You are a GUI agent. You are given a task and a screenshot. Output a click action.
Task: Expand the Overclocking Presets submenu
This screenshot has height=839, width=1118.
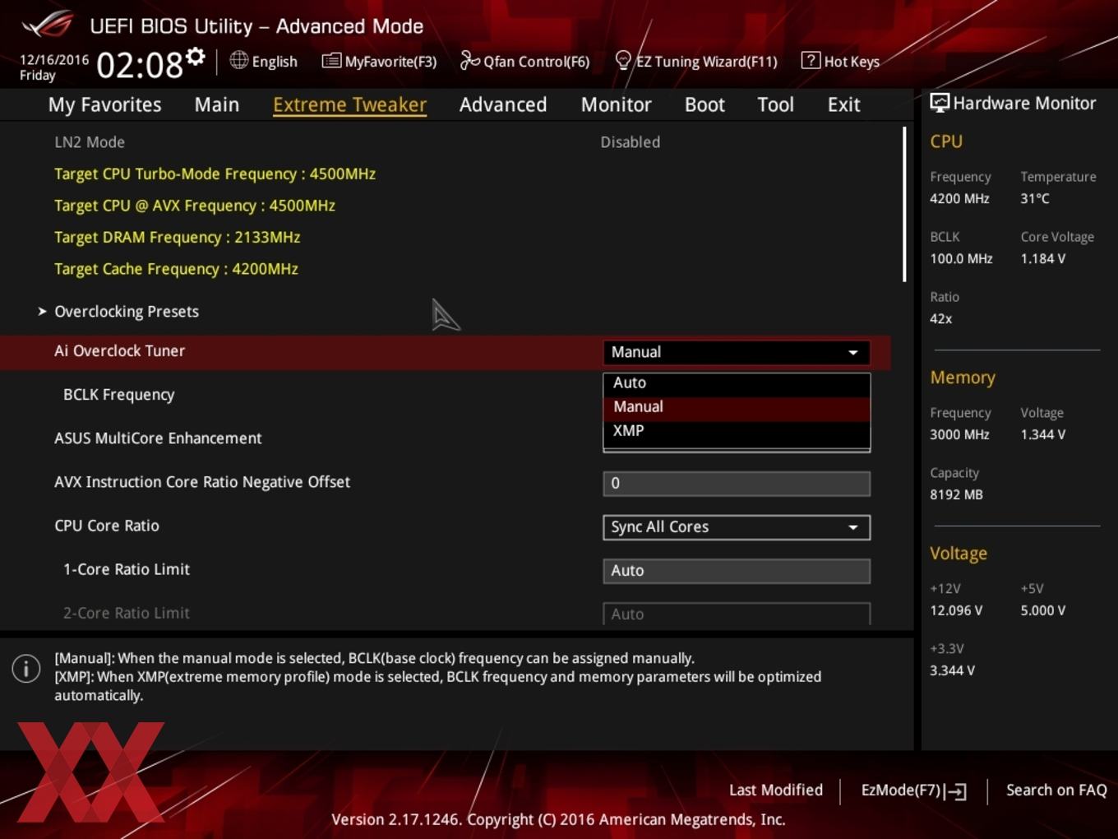126,312
